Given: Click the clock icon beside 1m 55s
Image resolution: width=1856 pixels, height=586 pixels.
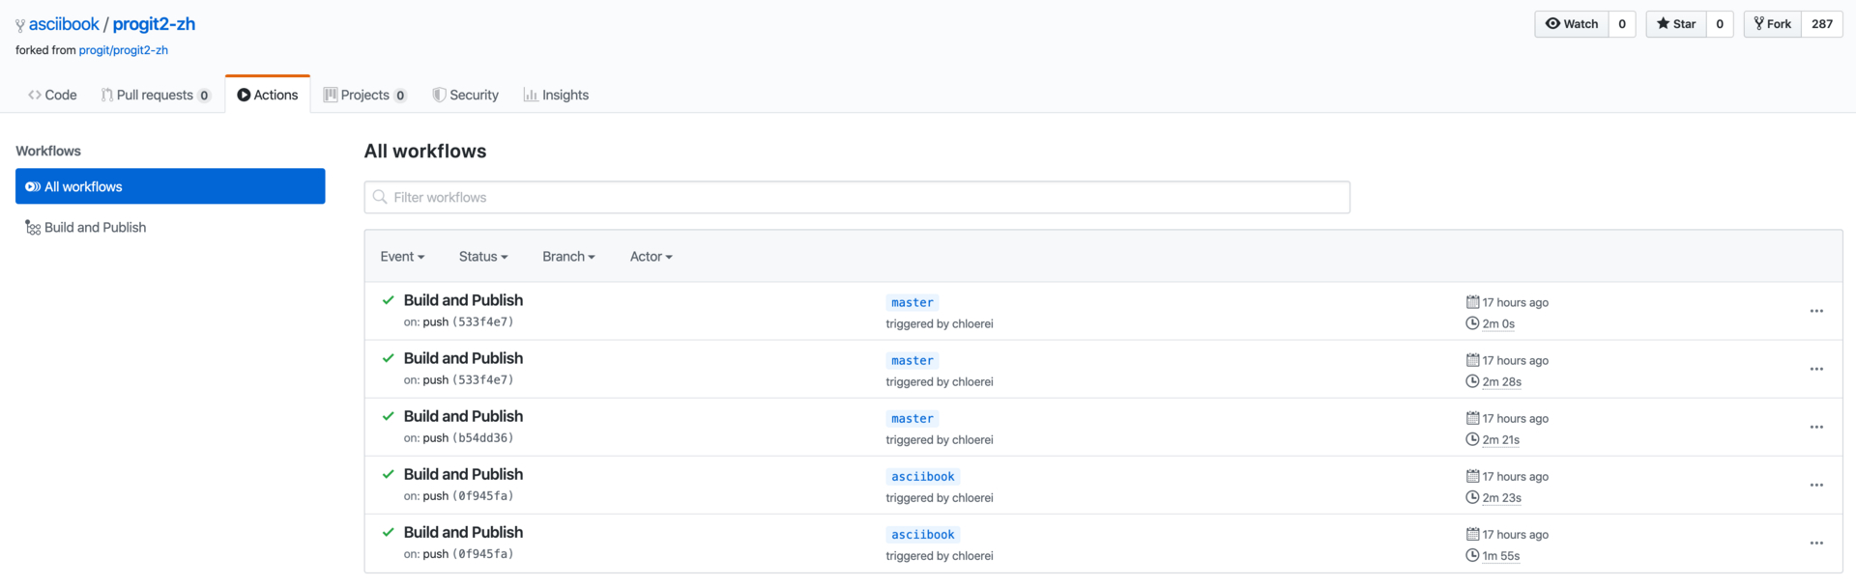Looking at the screenshot, I should pos(1472,555).
